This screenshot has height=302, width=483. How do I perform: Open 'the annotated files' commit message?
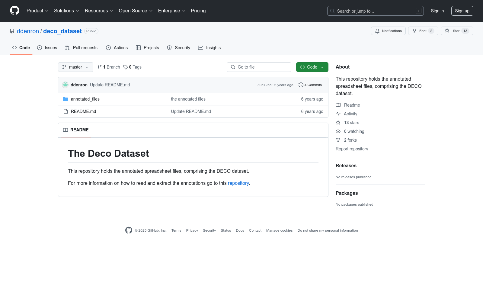point(188,99)
